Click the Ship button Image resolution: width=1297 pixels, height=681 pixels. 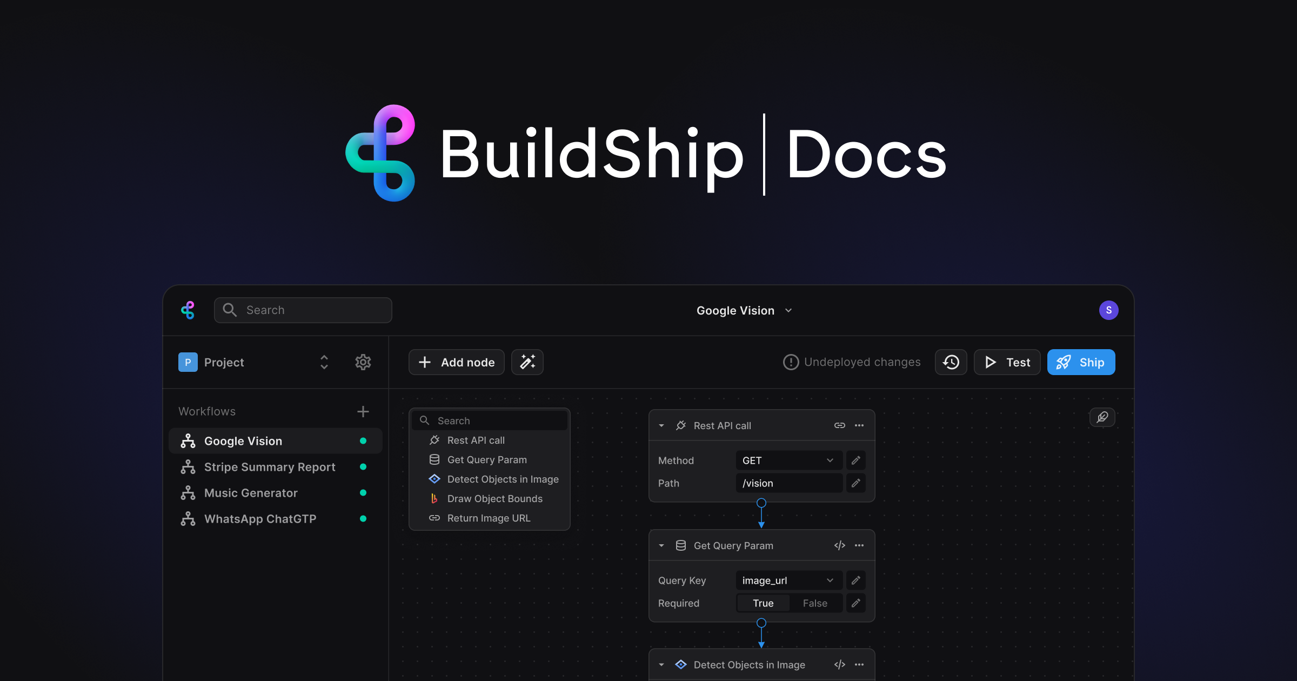[x=1081, y=362]
